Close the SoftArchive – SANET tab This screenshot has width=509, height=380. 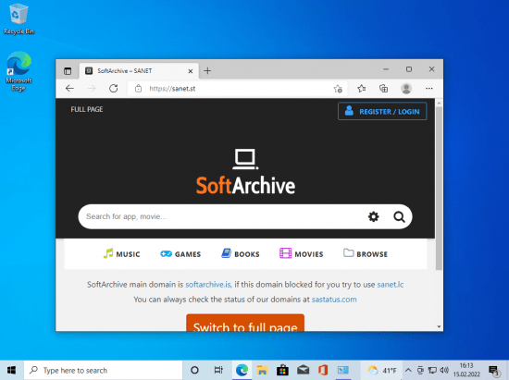pos(191,71)
